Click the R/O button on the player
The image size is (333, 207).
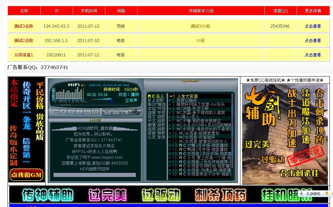[116, 112]
